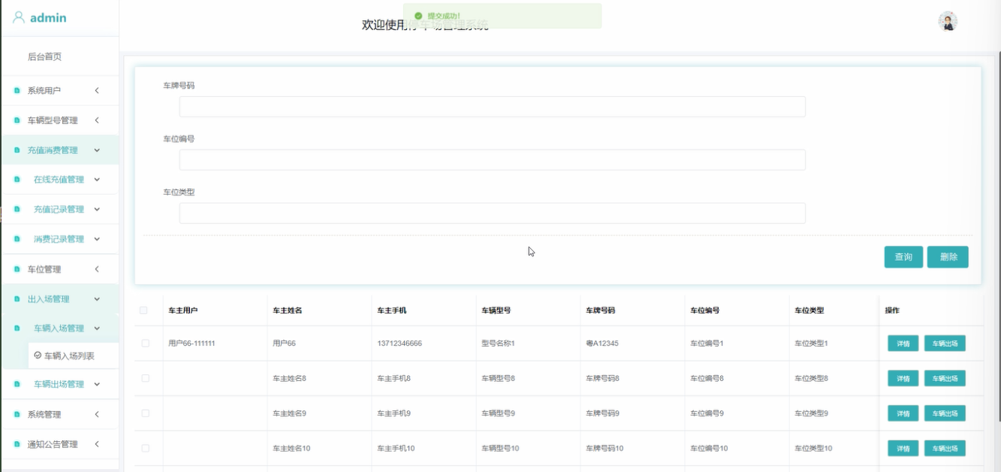Open 详情 for the 用户66 row

tap(903, 343)
